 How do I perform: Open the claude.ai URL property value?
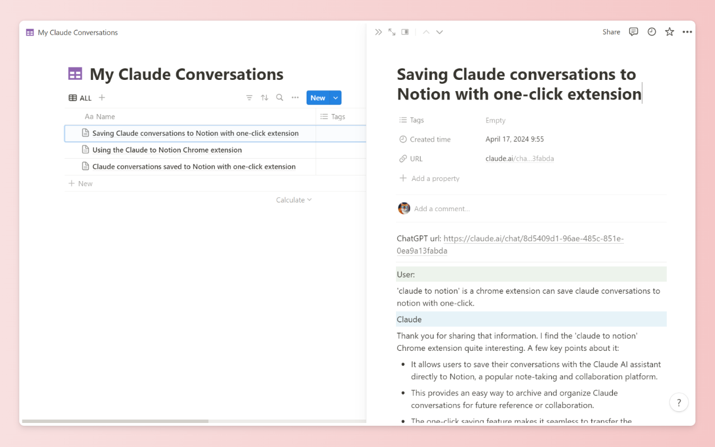519,159
